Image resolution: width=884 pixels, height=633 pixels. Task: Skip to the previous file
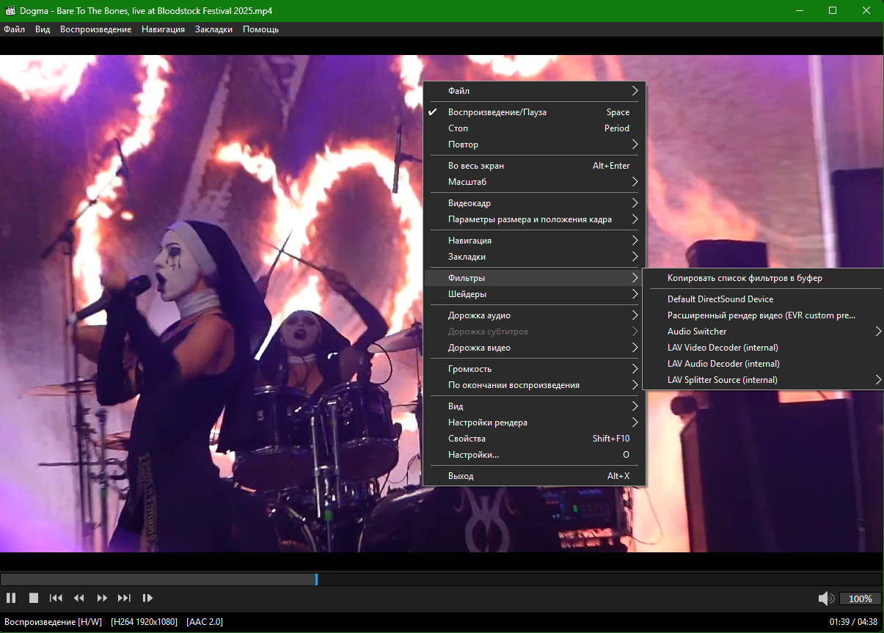(x=56, y=598)
